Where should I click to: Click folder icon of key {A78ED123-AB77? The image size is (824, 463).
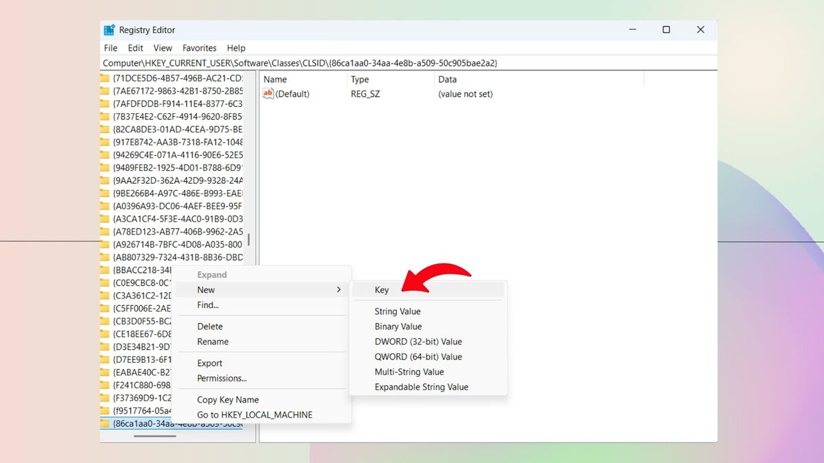coord(105,232)
